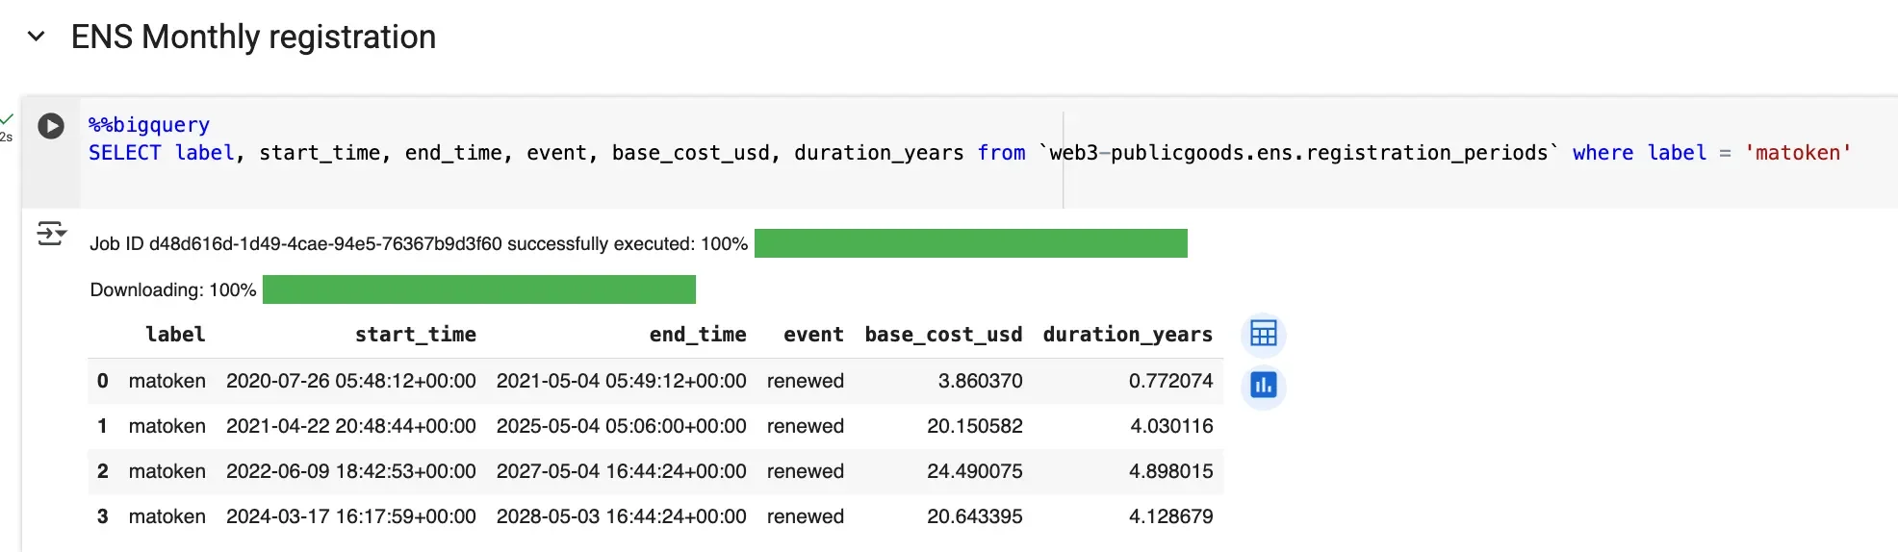
Task: Convert dataframe to interactive table
Action: (x=1263, y=334)
